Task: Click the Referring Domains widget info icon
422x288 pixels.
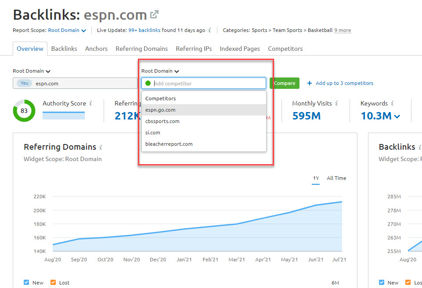Action: pyautogui.click(x=101, y=147)
